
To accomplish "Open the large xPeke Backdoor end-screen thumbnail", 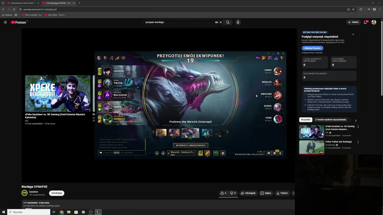I will tap(58, 93).
